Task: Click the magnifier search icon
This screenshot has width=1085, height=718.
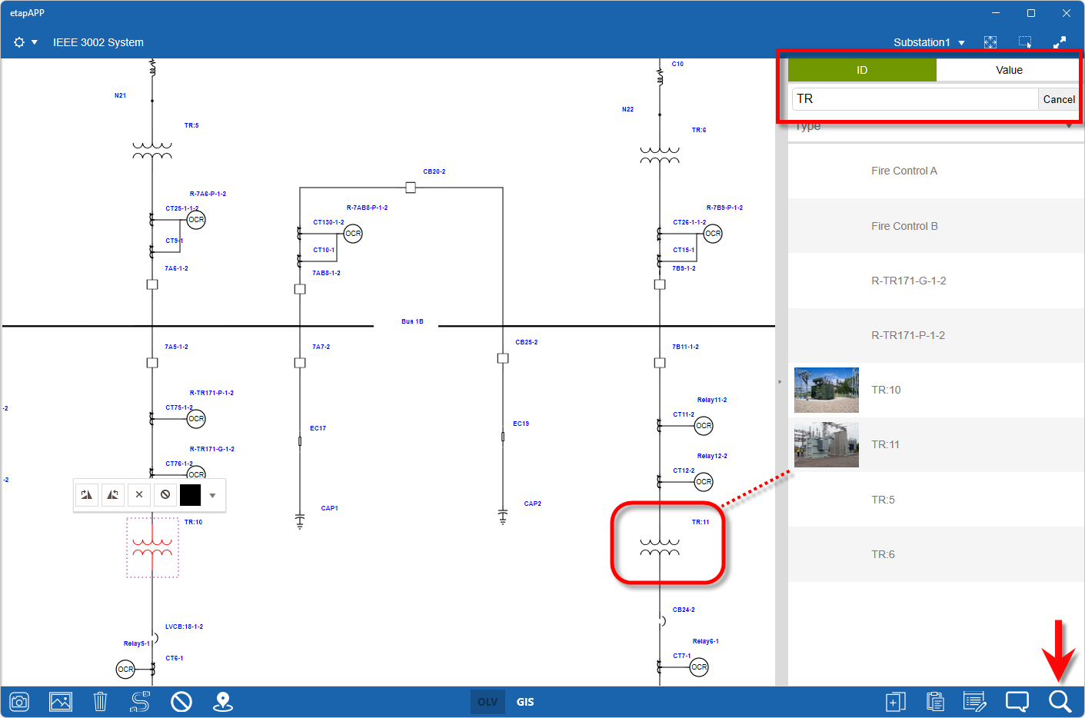Action: coord(1060,702)
